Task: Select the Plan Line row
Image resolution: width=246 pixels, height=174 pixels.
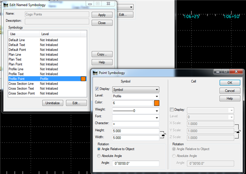Action: tap(47, 55)
